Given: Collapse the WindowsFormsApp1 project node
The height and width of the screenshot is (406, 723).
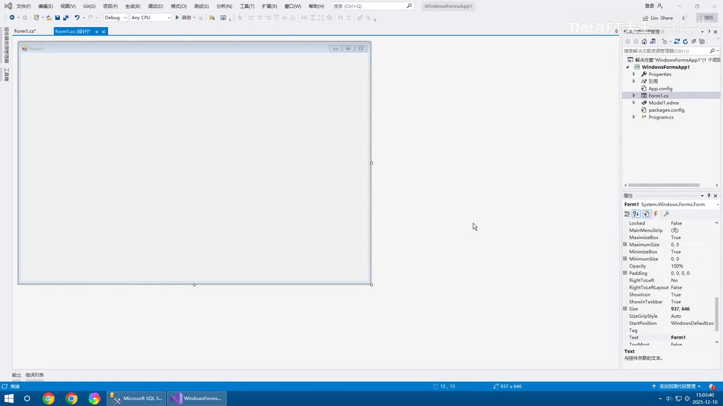Looking at the screenshot, I should tap(627, 67).
